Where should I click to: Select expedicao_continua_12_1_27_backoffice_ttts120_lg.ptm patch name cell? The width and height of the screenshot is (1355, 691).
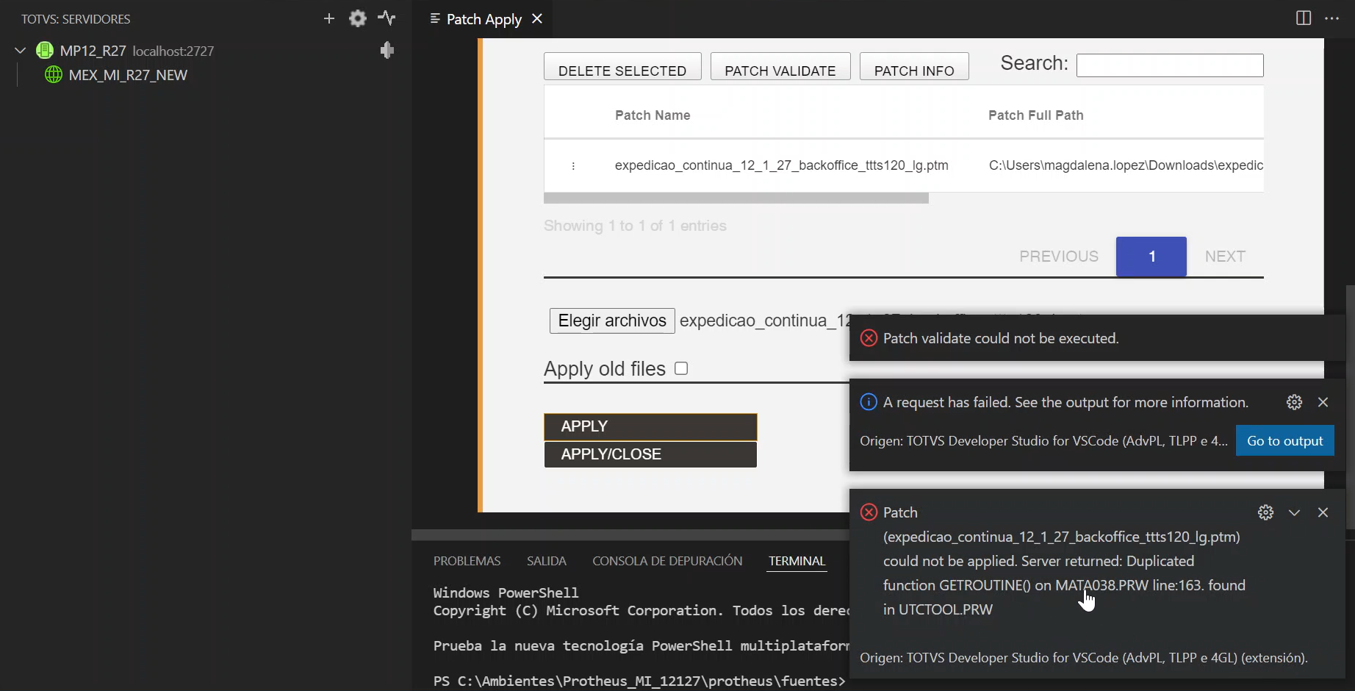[781, 165]
